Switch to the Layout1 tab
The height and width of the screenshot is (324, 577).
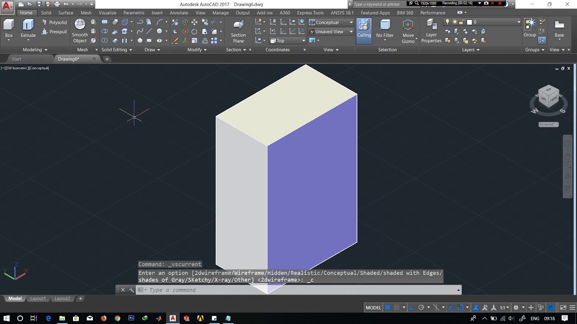[38, 298]
